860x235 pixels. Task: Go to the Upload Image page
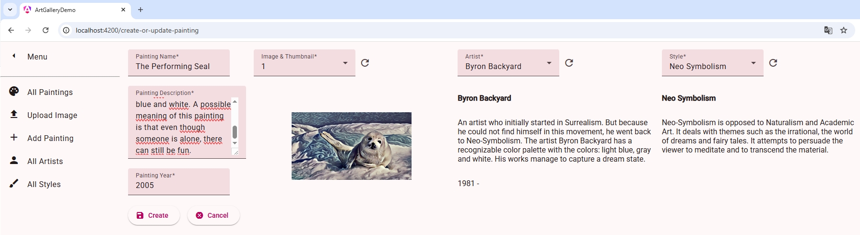click(x=52, y=115)
